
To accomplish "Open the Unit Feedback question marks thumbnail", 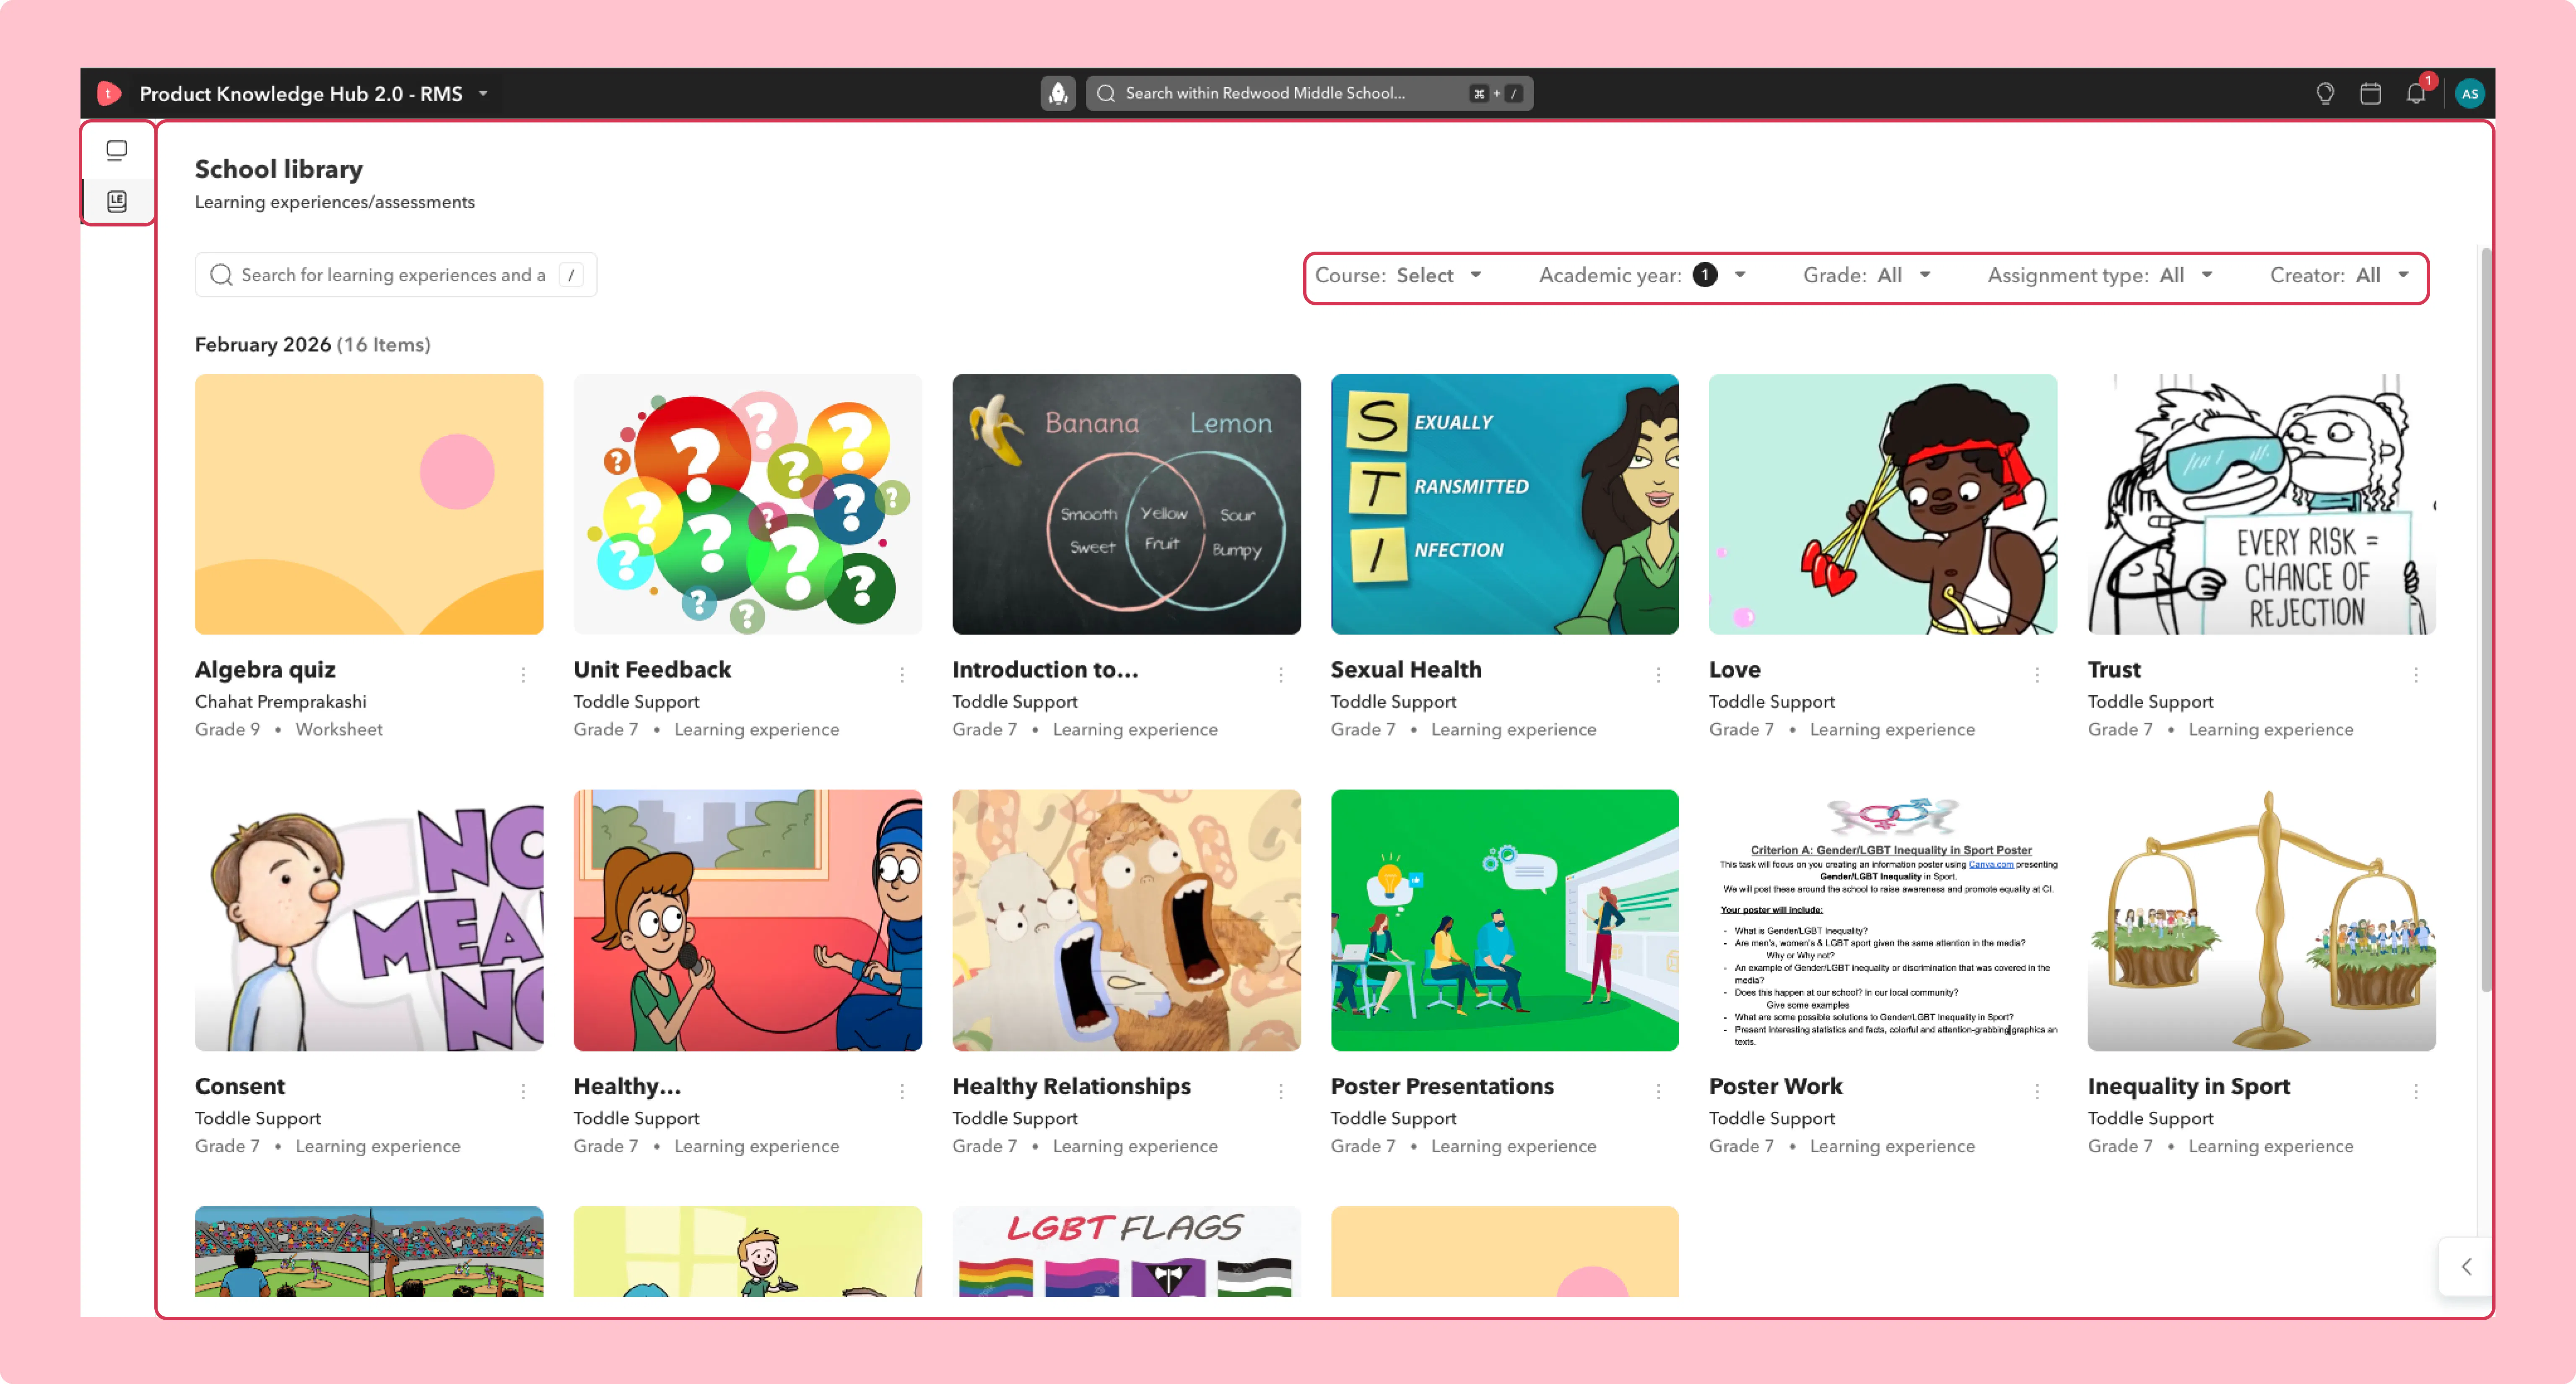I will (x=748, y=504).
